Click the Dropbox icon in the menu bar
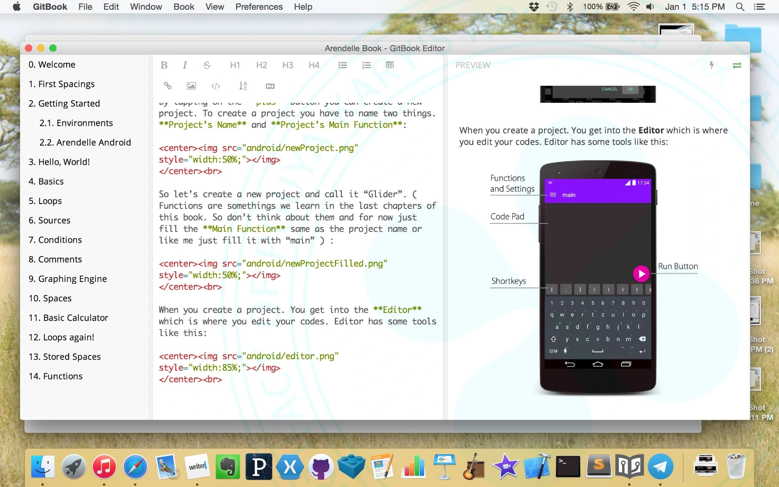779x487 pixels. [534, 7]
